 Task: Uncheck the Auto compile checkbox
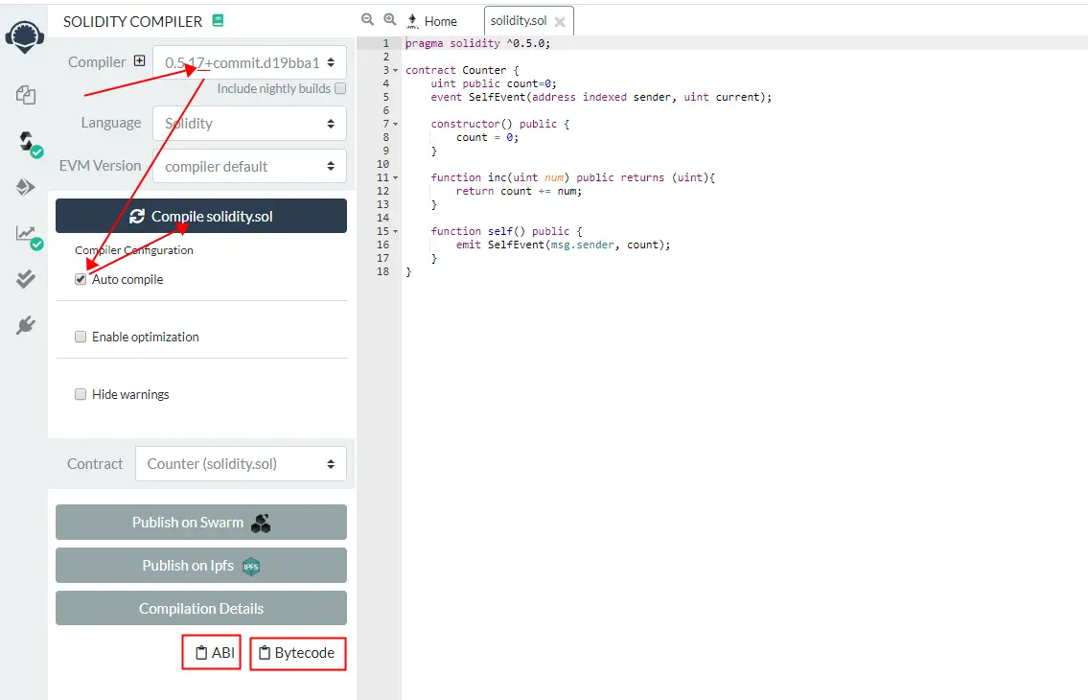pyautogui.click(x=81, y=279)
